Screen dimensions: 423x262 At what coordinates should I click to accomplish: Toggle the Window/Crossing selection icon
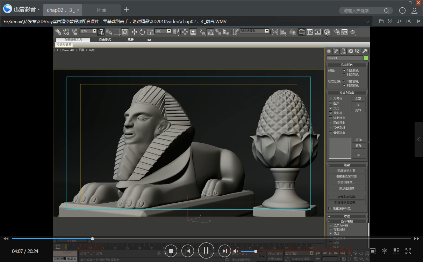pyautogui.click(x=125, y=32)
